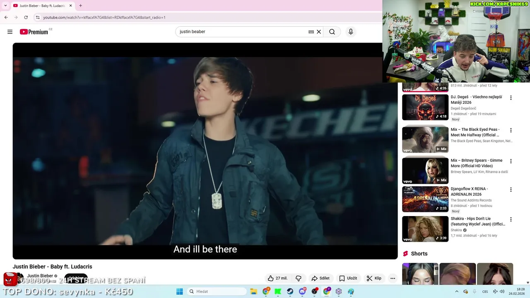Viewport: 530px width, 298px height.
Task: Reload the current page
Action: pyautogui.click(x=26, y=17)
